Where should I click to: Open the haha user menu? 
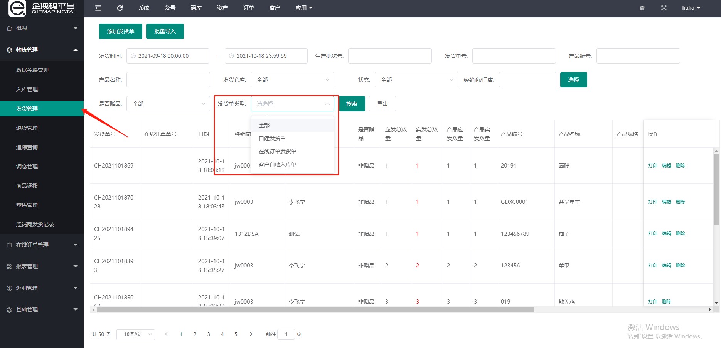coord(691,8)
